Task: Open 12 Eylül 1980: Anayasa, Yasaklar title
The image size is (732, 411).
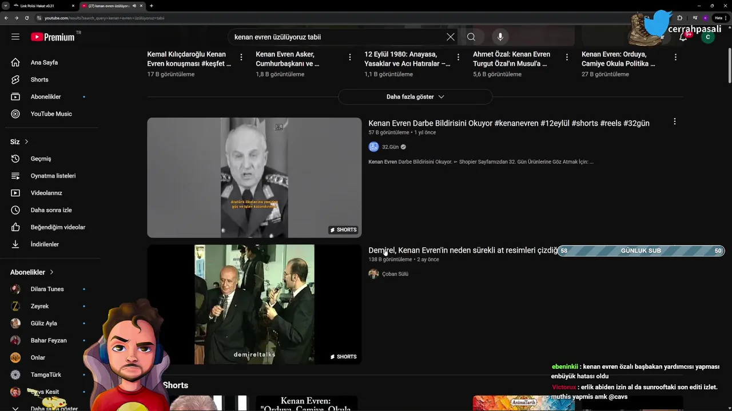Action: click(407, 59)
